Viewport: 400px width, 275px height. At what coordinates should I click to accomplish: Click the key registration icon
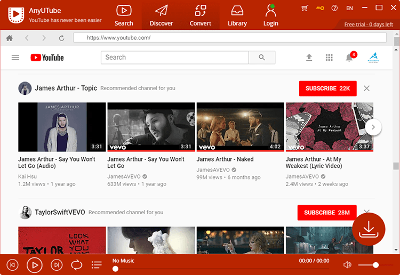pyautogui.click(x=320, y=8)
